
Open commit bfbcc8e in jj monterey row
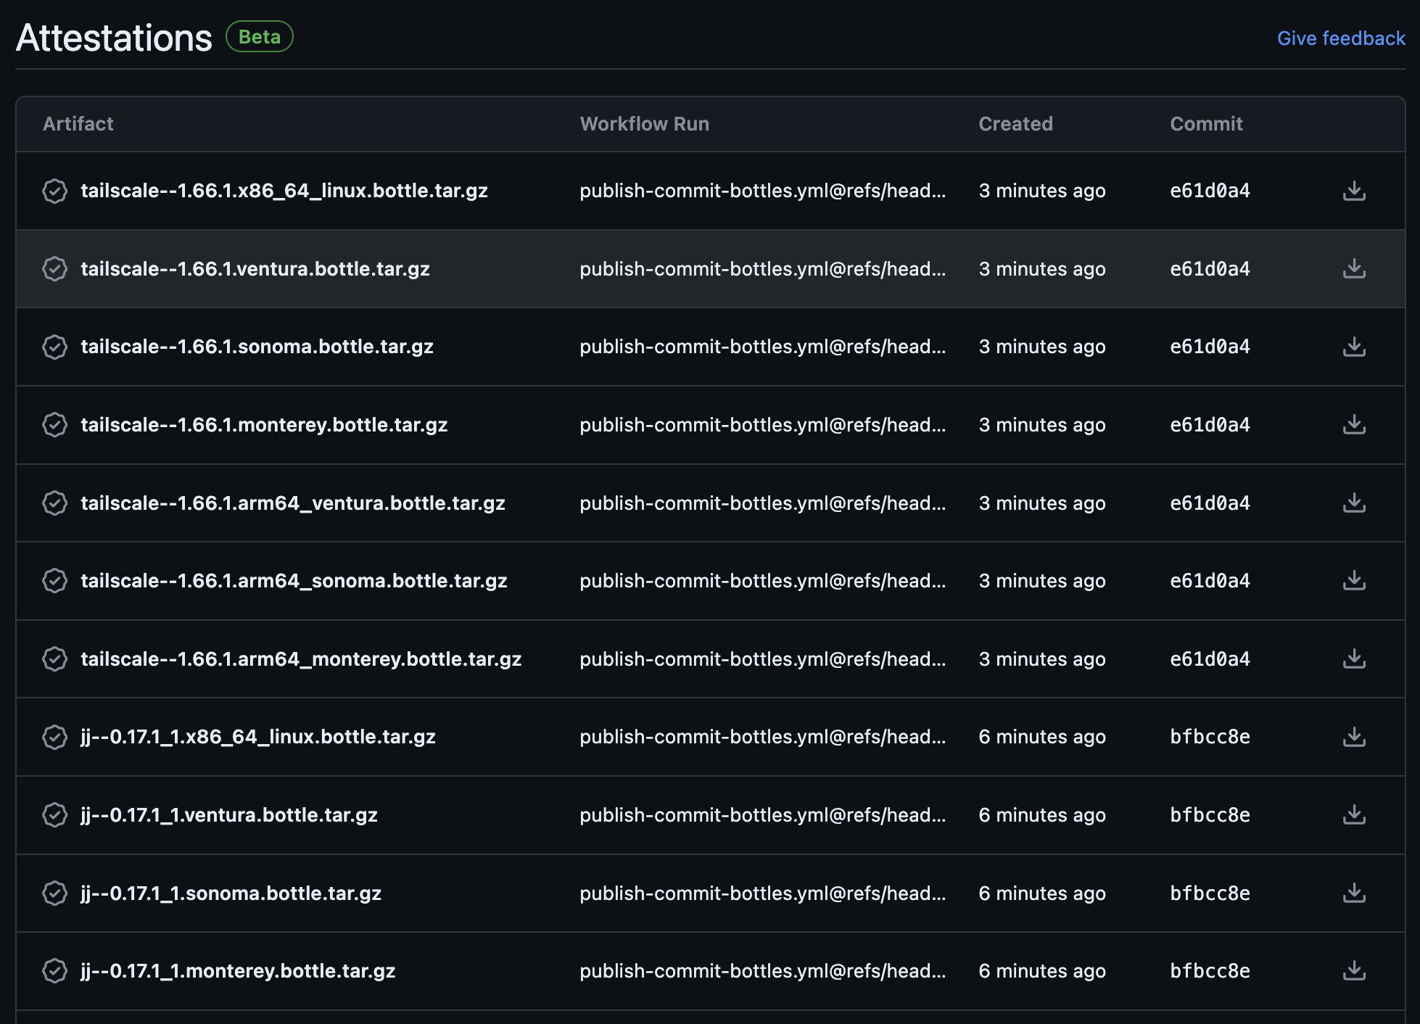coord(1210,971)
